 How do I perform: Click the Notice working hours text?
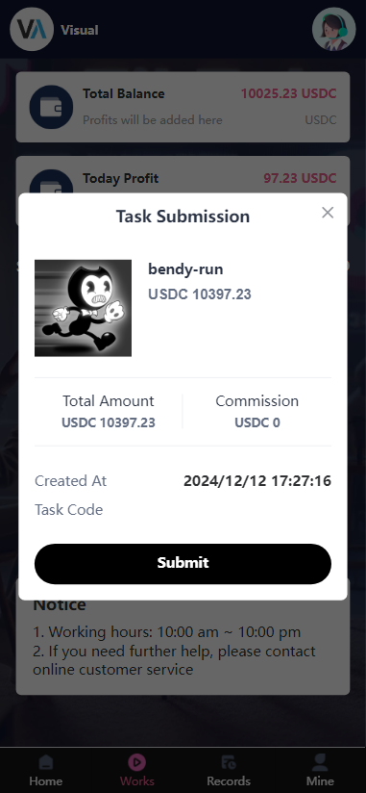point(166,631)
